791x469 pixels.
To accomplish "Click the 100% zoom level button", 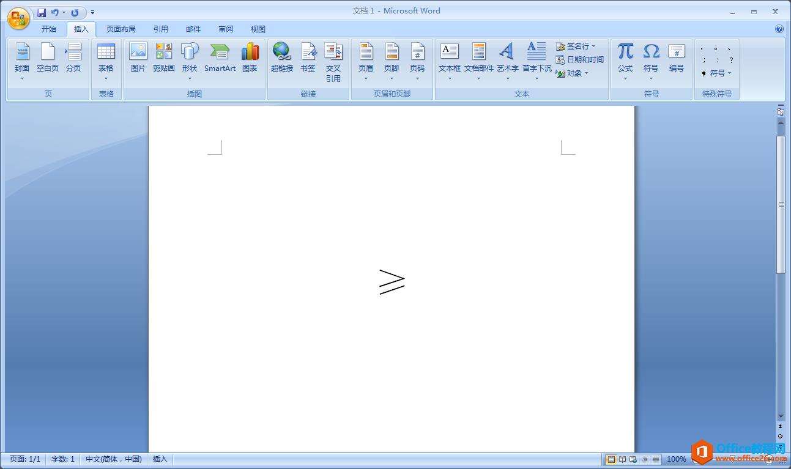I will (676, 459).
